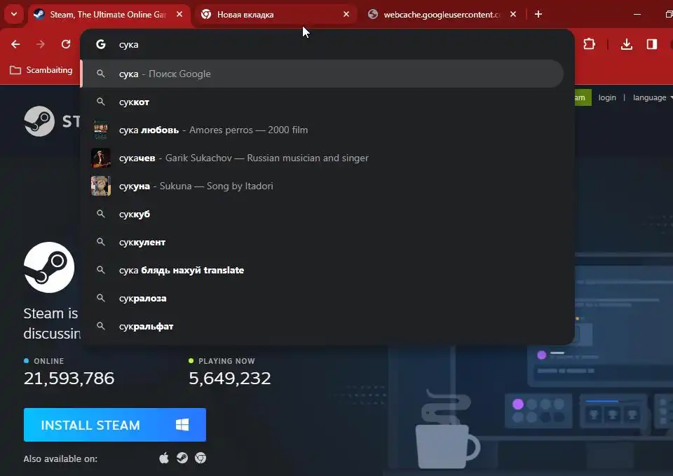
Task: Switch to the Новая вкладка tab
Action: (275, 15)
